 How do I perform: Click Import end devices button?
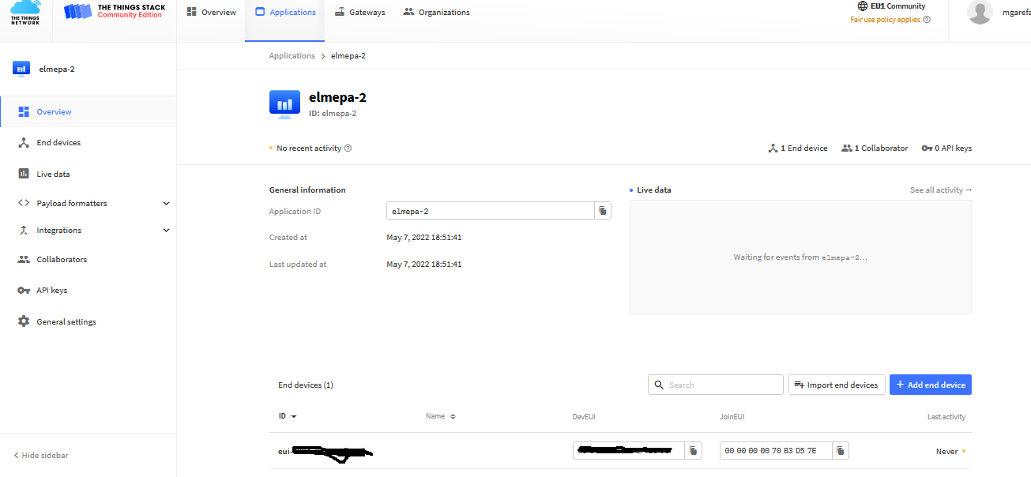(x=837, y=385)
